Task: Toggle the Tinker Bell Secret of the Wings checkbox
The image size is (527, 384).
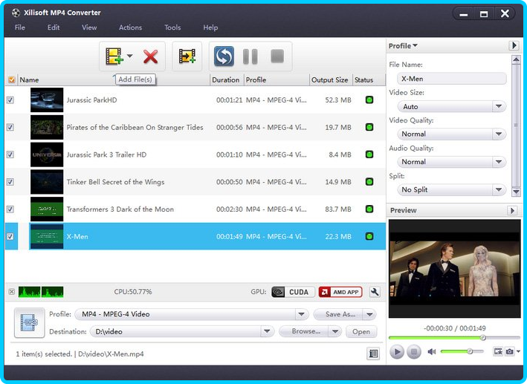Action: (x=10, y=182)
